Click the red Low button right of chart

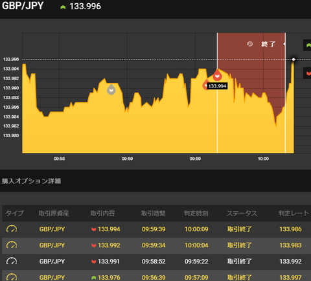307,73
